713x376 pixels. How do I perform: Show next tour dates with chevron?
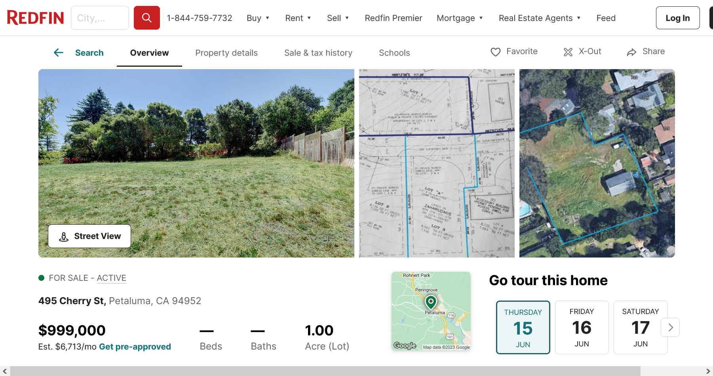(670, 327)
